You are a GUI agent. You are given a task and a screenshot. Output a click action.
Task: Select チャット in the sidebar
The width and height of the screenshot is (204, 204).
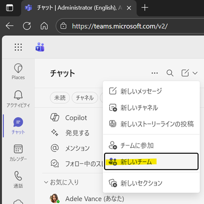point(18,126)
